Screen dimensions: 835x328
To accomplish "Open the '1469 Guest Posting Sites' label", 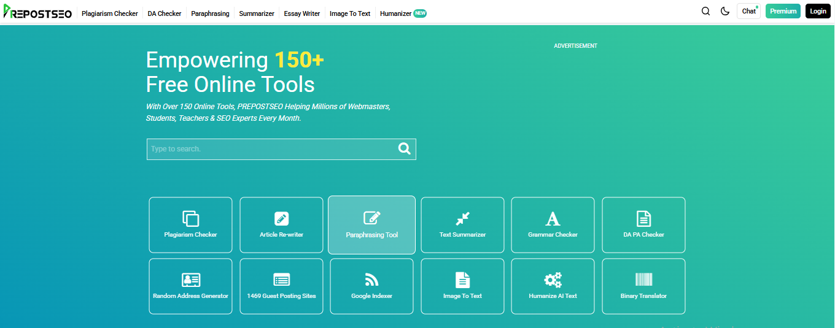I will tap(281, 296).
